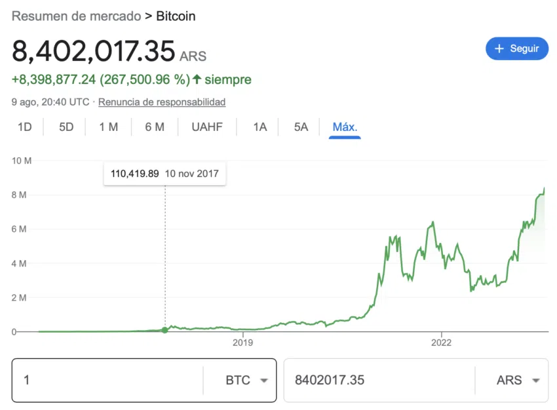The height and width of the screenshot is (410, 557).
Task: Open the BTC currency dropdown arrow
Action: point(263,380)
